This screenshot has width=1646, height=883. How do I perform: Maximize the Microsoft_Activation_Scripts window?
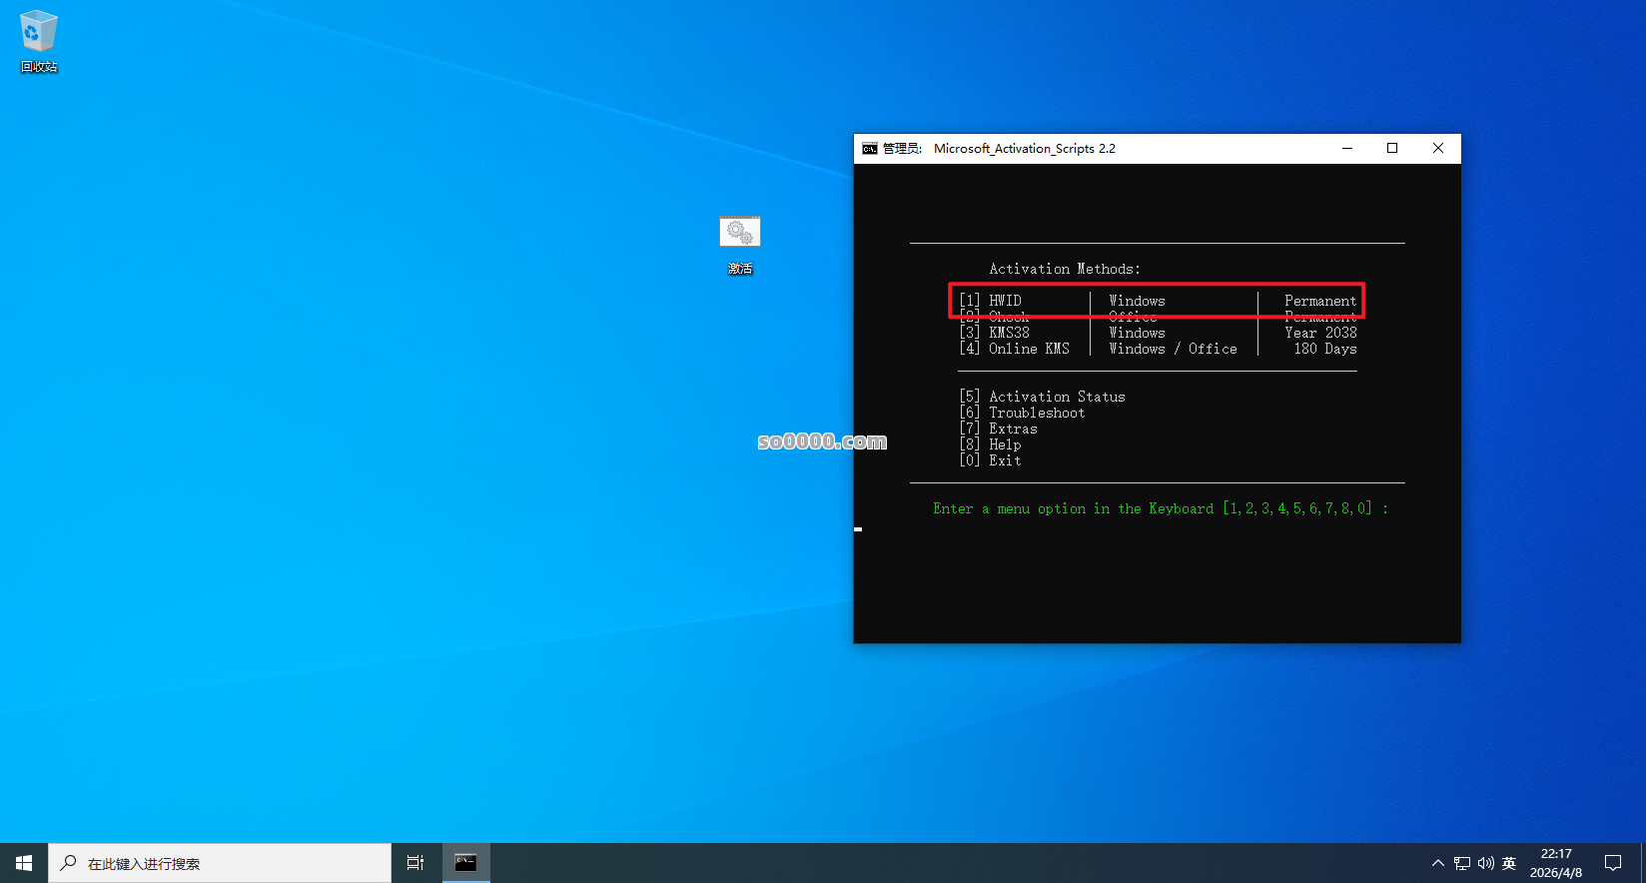point(1392,149)
